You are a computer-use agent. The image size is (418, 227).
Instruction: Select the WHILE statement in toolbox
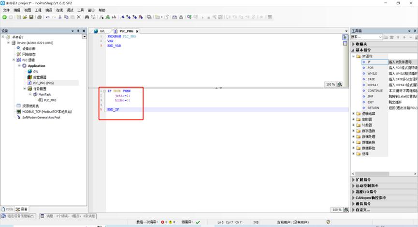pos(372,74)
